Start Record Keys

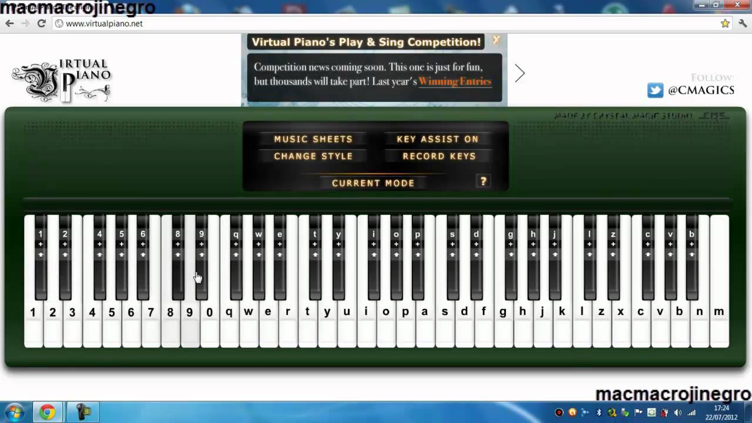[x=439, y=156]
